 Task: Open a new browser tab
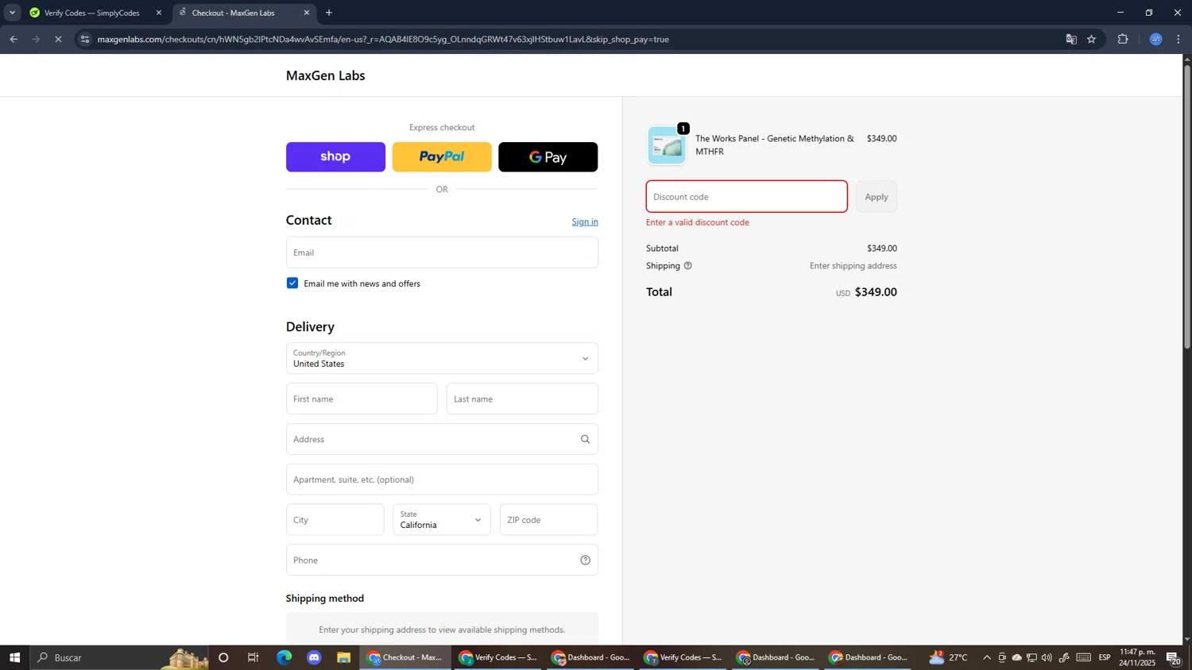(329, 13)
